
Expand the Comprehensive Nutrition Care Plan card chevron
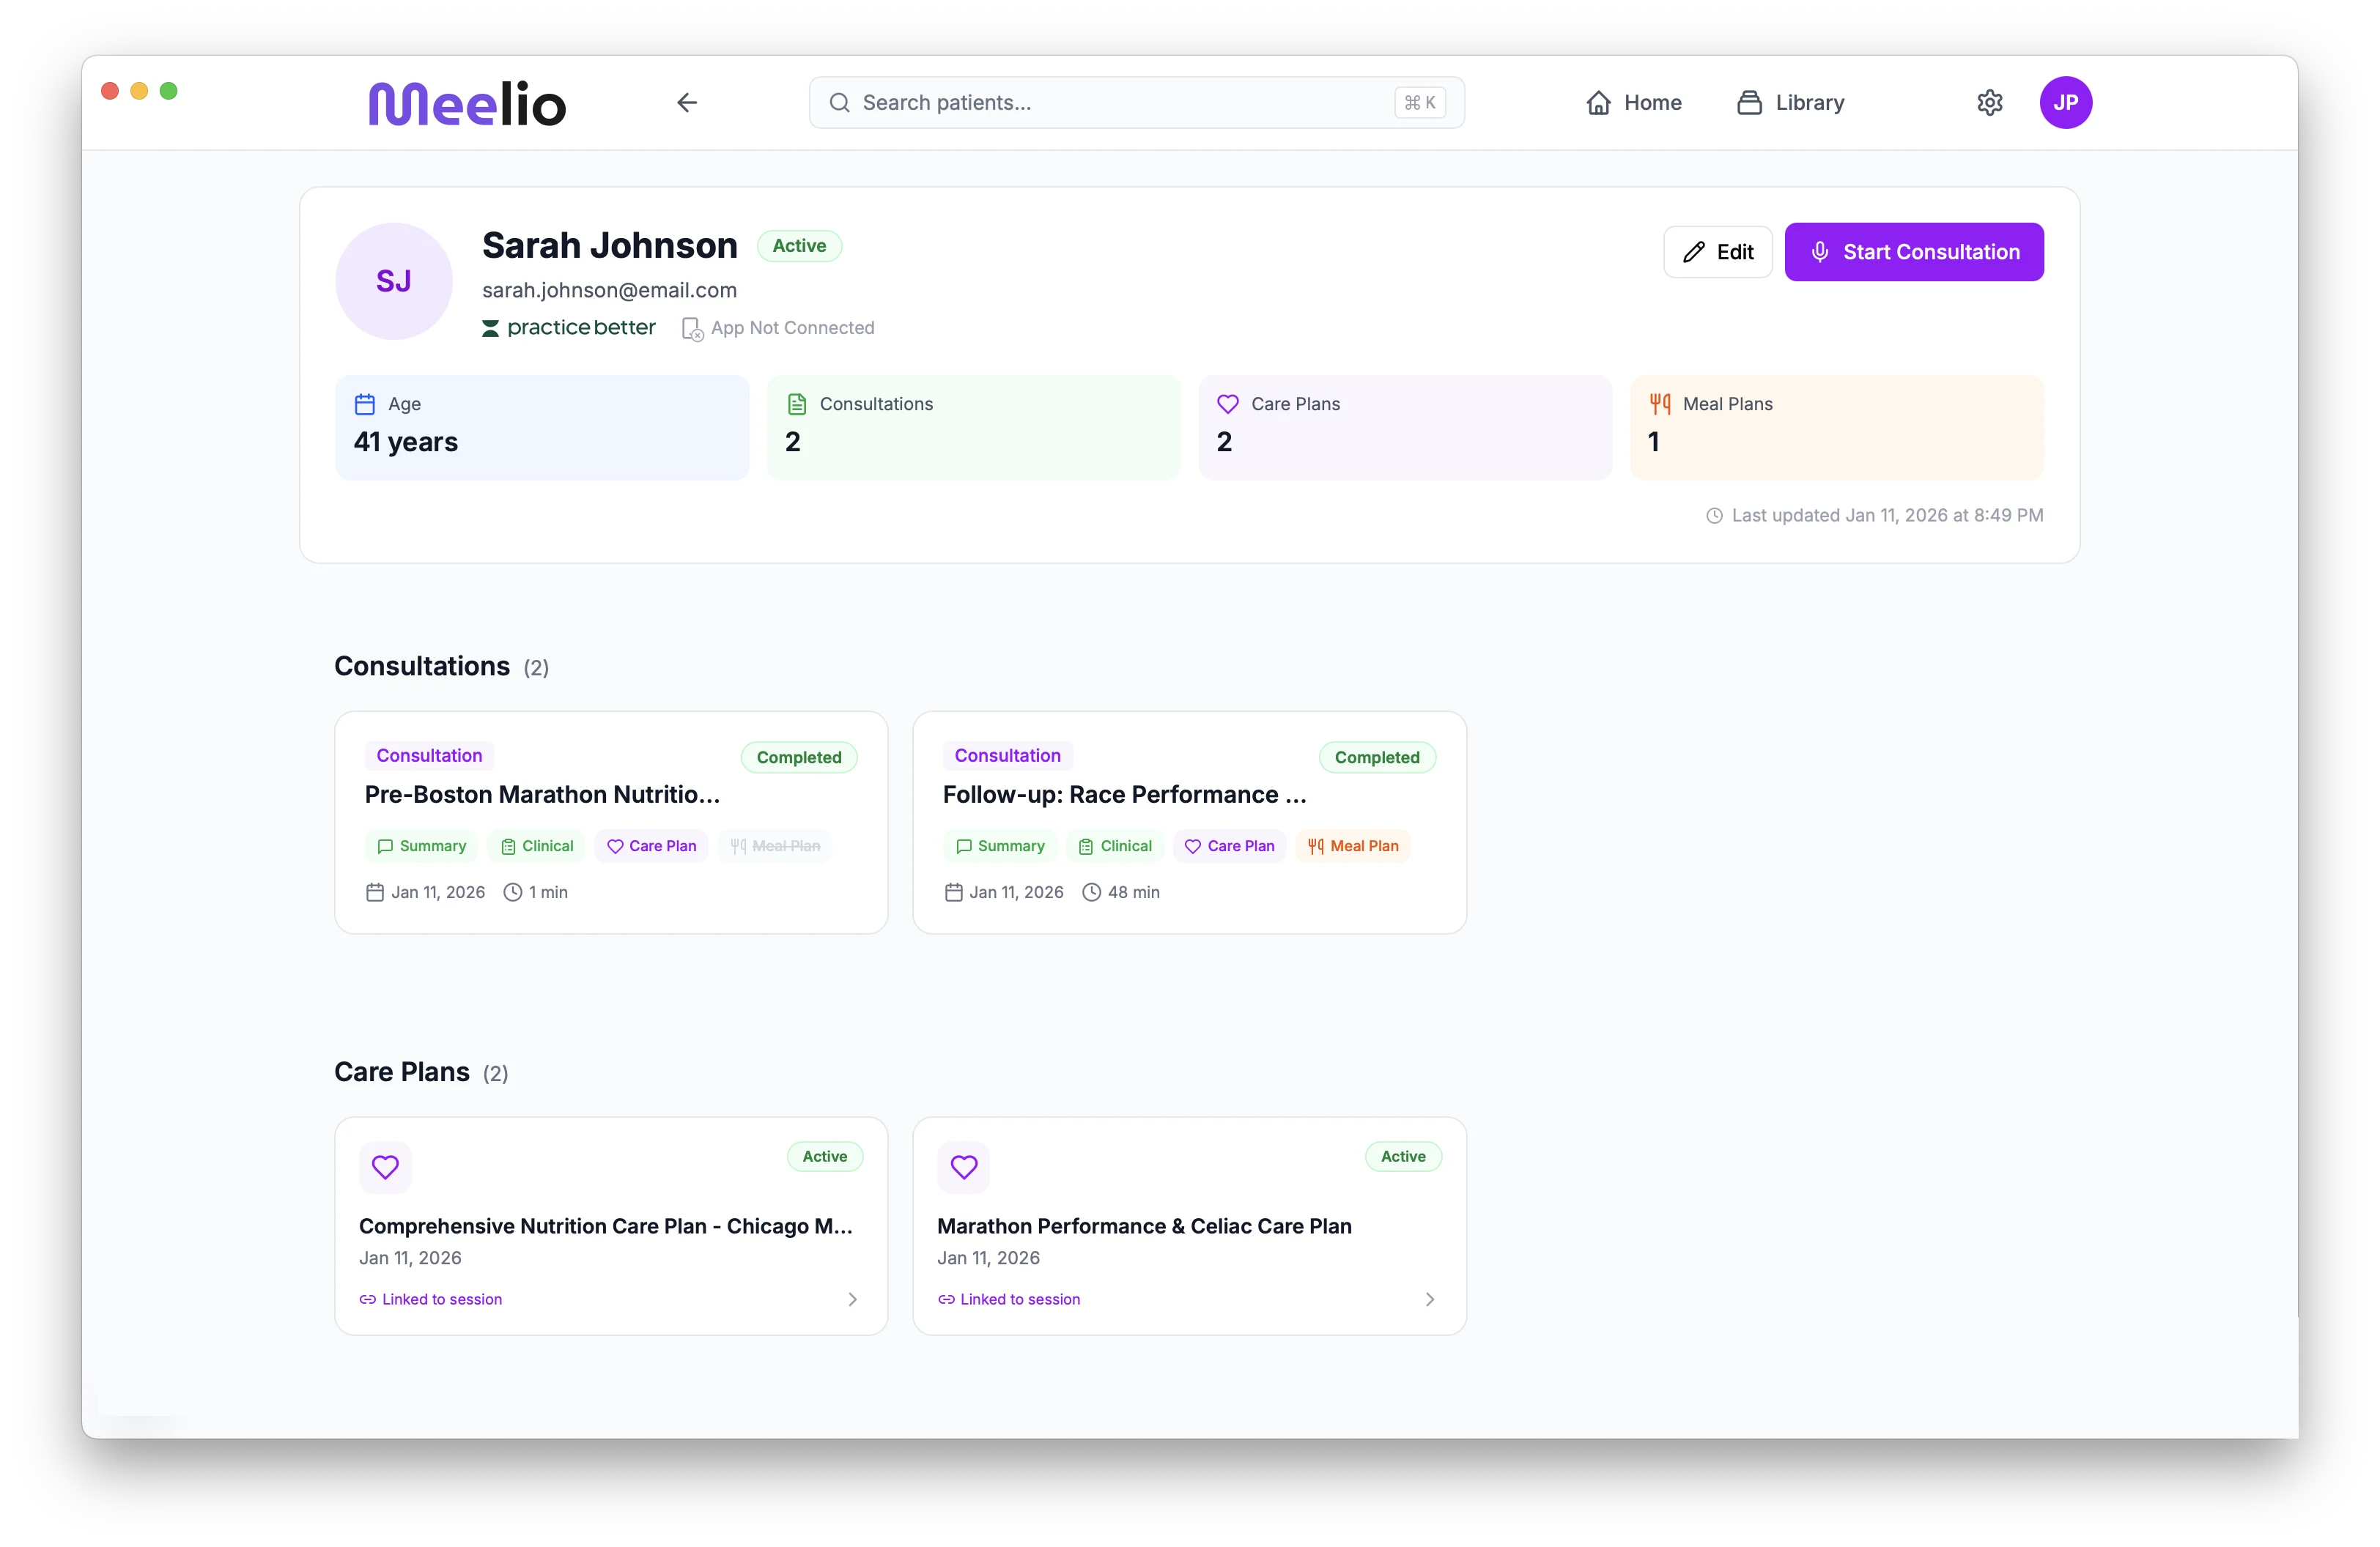(852, 1299)
